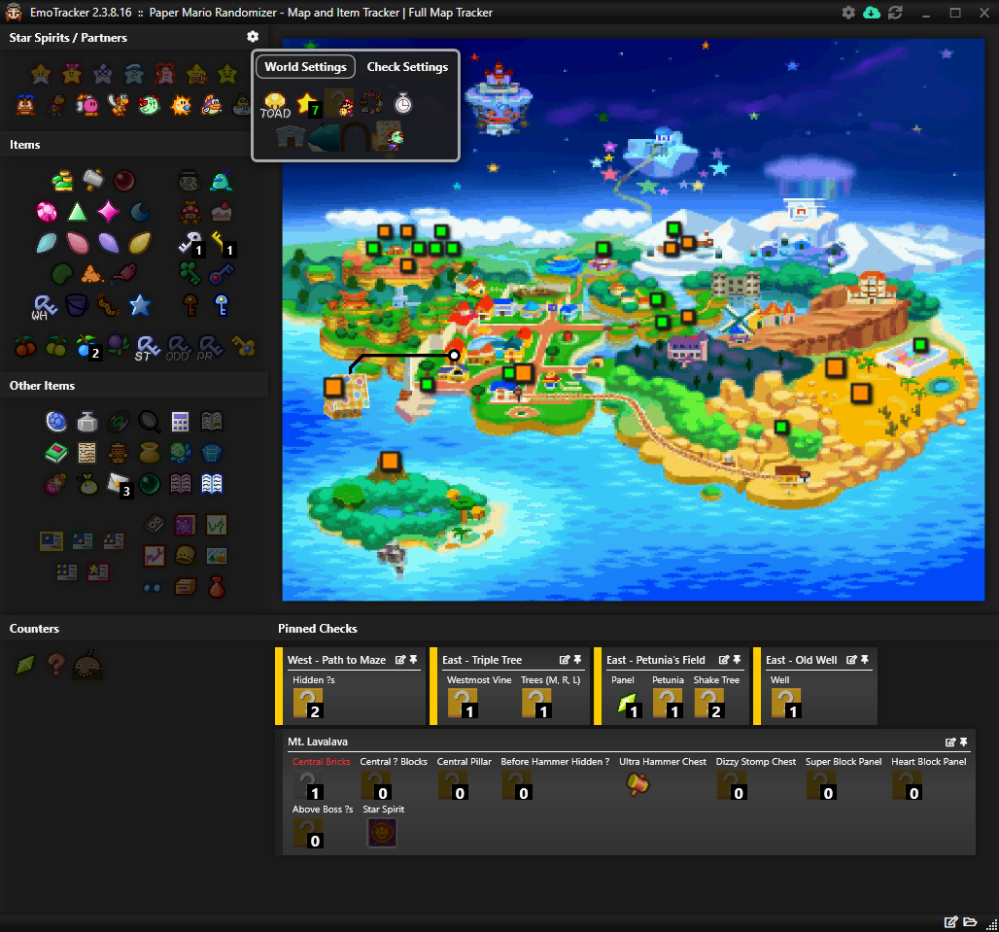This screenshot has height=932, width=999.
Task: Click the edit icon in bottom status bar
Action: coord(950,922)
